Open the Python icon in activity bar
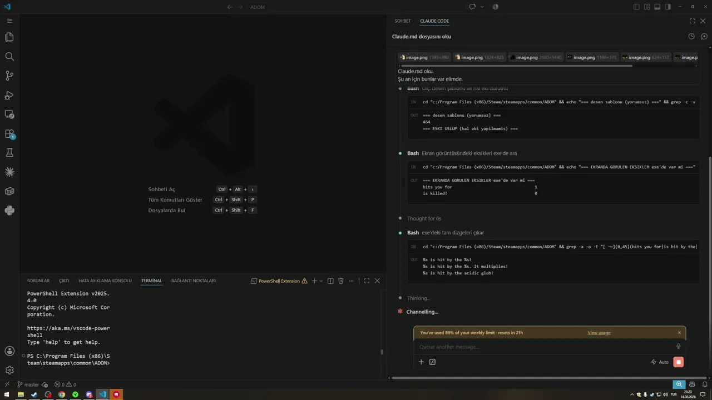Image resolution: width=712 pixels, height=400 pixels. [9, 211]
